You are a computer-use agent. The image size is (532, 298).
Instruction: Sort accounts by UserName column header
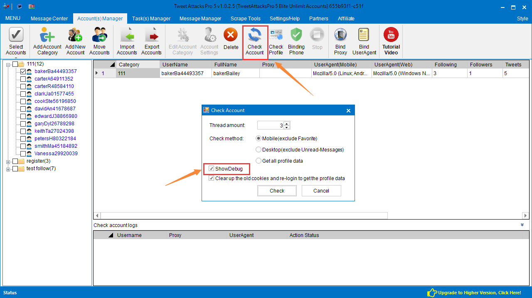point(186,64)
